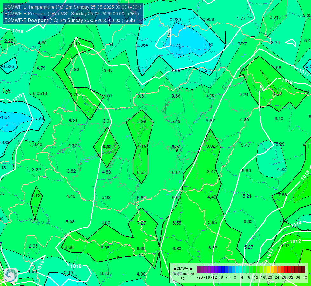Click the 4.49 value
The height and width of the screenshot is (286, 311).
pyautogui.click(x=212, y=197)
